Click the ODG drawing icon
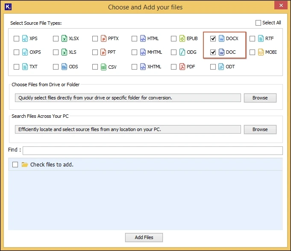Image resolution: width=291 pixels, height=251 pixels. [x=182, y=52]
